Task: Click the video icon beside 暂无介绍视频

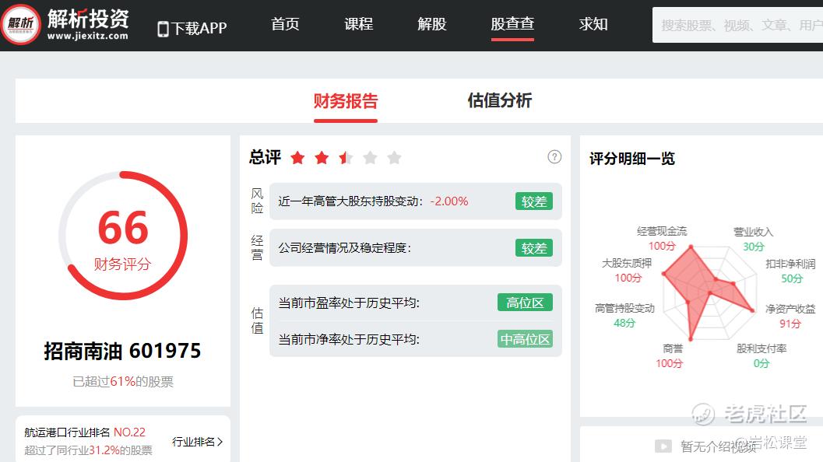Action: click(663, 446)
